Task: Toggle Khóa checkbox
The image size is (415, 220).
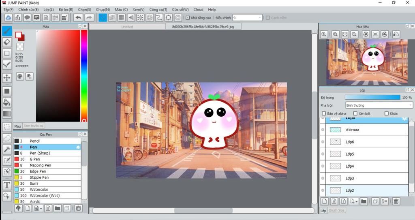Action: (x=386, y=113)
